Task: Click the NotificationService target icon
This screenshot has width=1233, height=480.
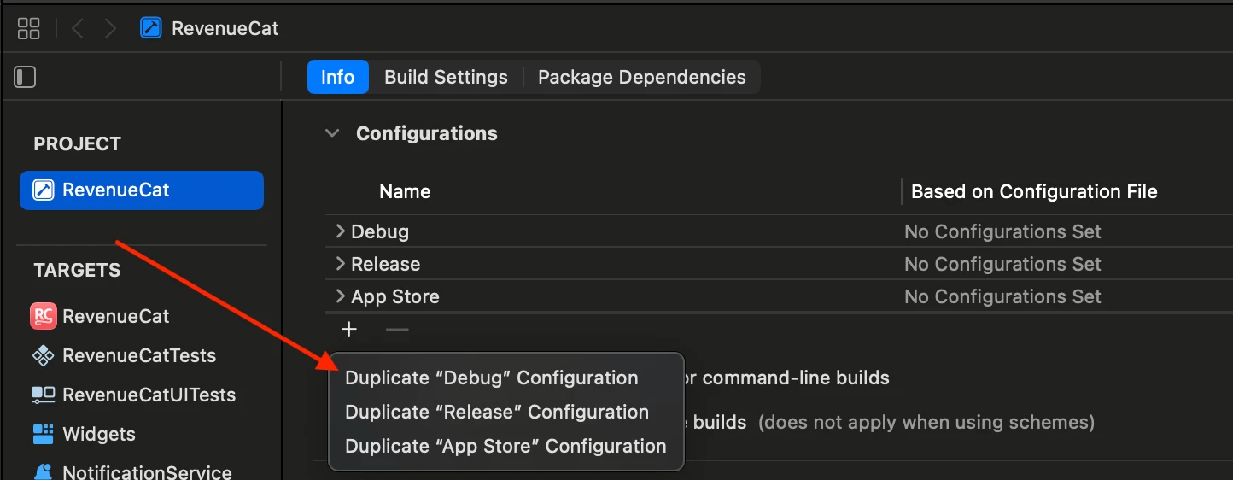Action: pyautogui.click(x=43, y=472)
